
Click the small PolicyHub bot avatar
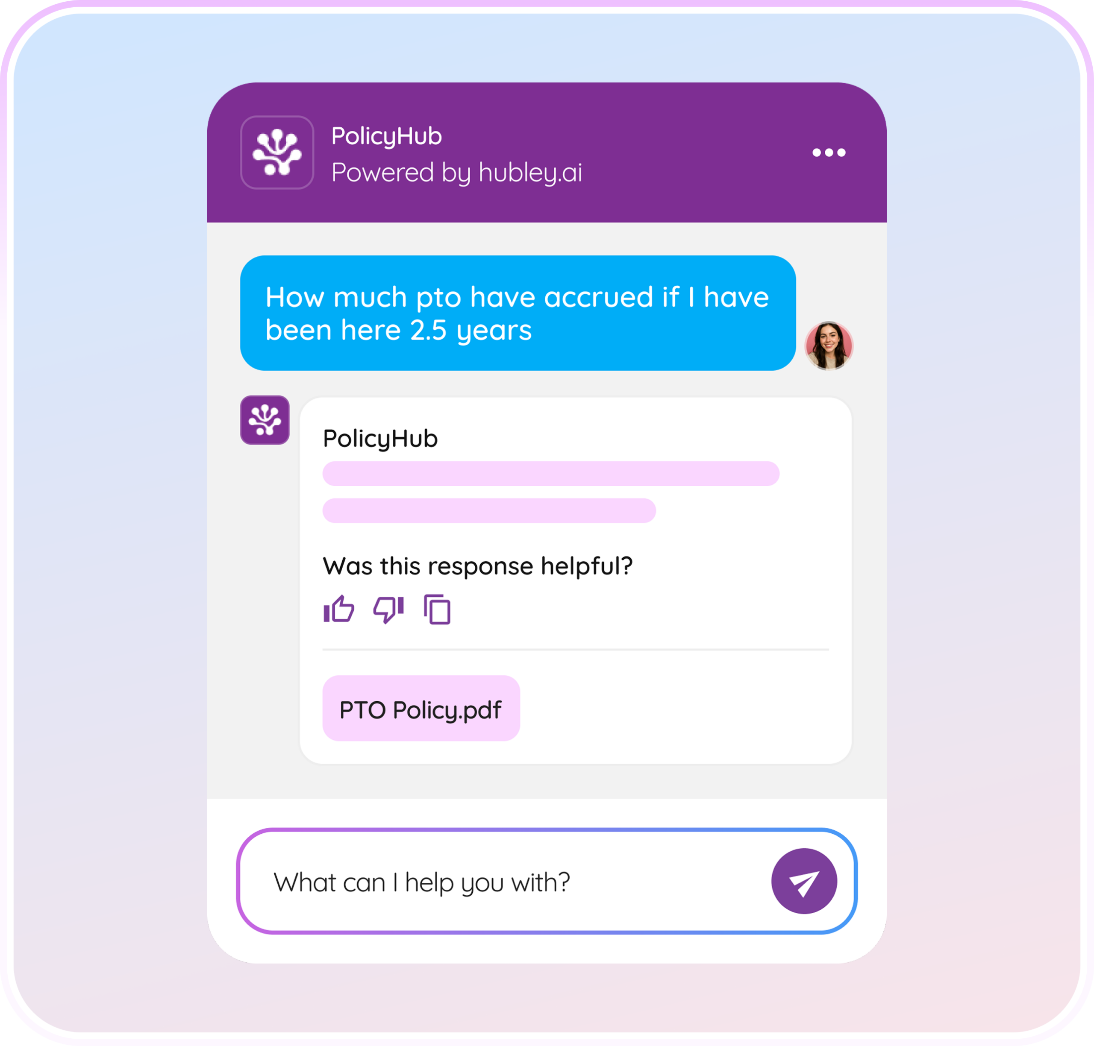(265, 420)
